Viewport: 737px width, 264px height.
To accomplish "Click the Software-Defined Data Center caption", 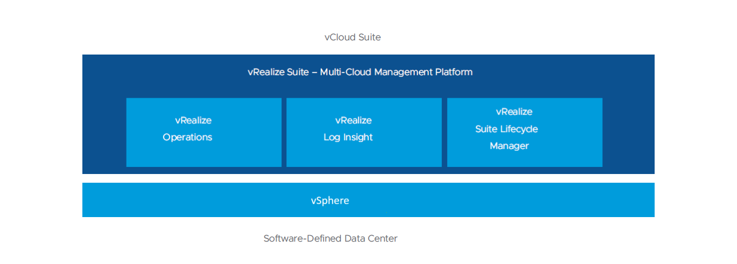I will click(331, 238).
